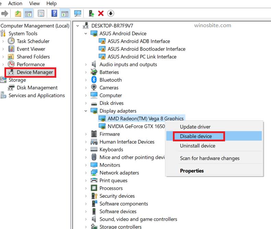Click the Network adapters icon
The height and width of the screenshot is (229, 271).
[94, 173]
